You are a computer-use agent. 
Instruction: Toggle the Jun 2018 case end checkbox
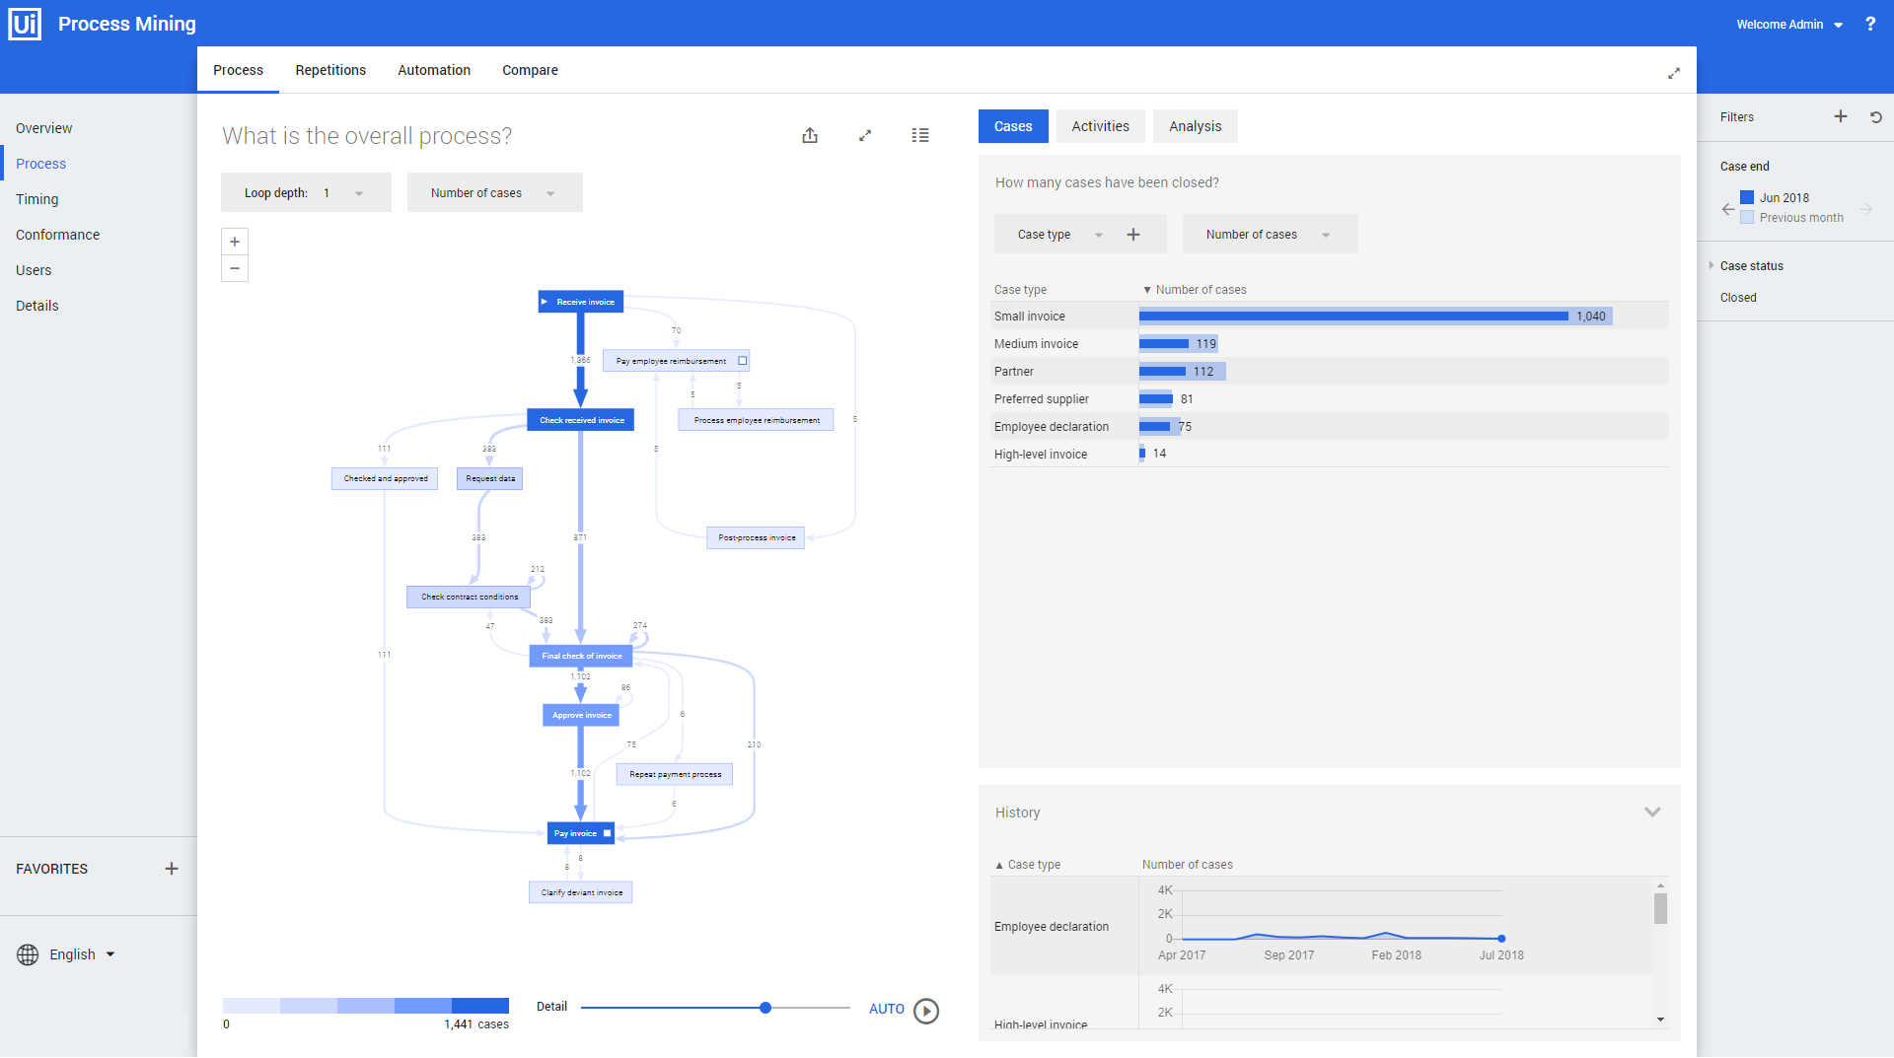tap(1746, 197)
